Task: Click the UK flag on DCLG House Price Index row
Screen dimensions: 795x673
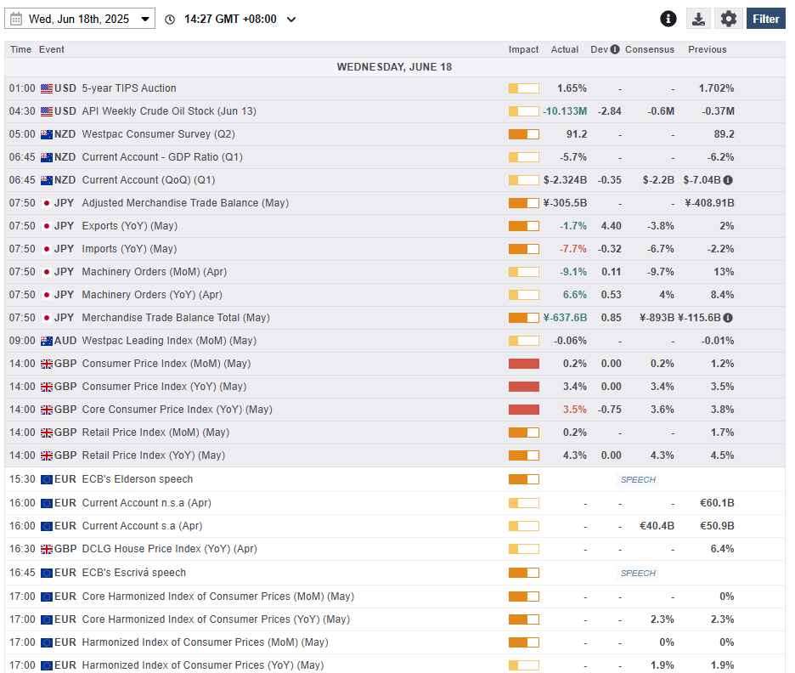Action: [x=47, y=549]
